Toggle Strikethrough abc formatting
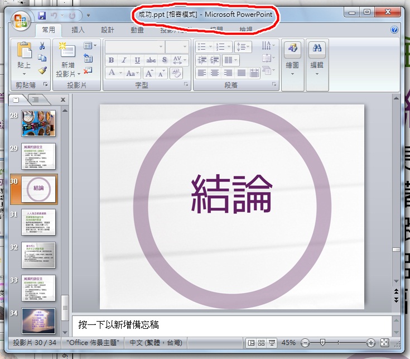Screen dimensions: 410x359 [x=151, y=60]
